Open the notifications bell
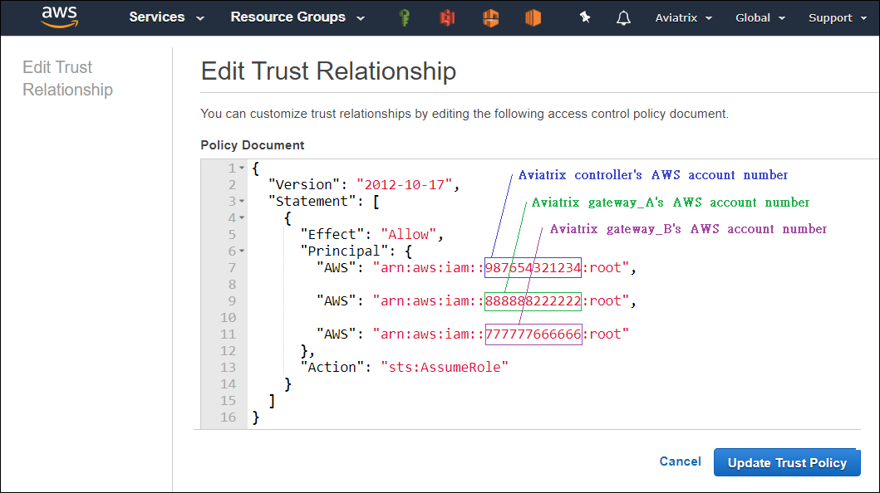The height and width of the screenshot is (493, 880). [x=623, y=17]
